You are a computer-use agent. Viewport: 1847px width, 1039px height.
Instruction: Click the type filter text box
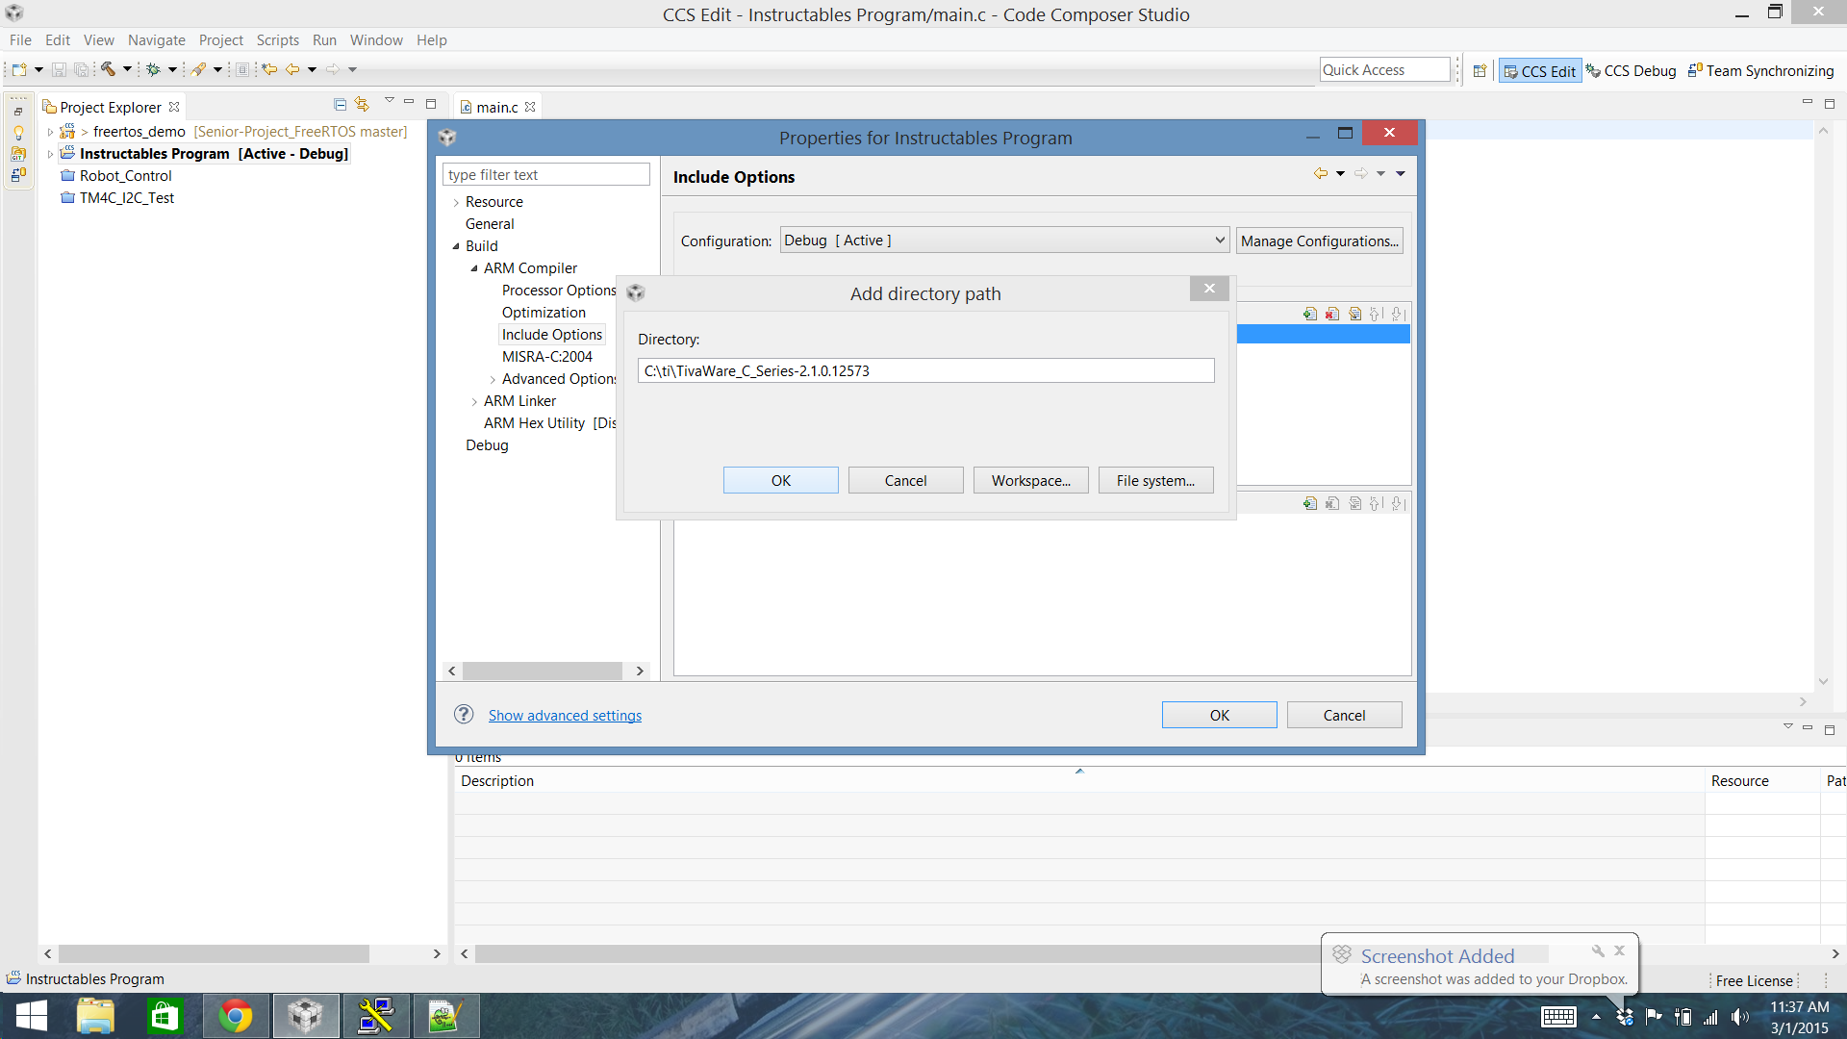(545, 174)
